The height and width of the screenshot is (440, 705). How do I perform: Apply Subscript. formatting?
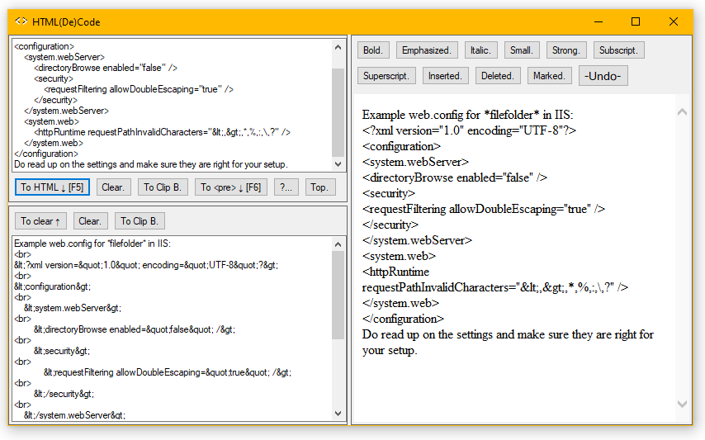tap(618, 50)
